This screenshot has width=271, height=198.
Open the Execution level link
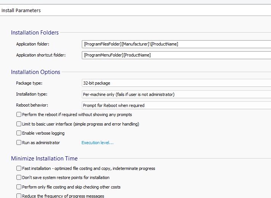pos(97,143)
